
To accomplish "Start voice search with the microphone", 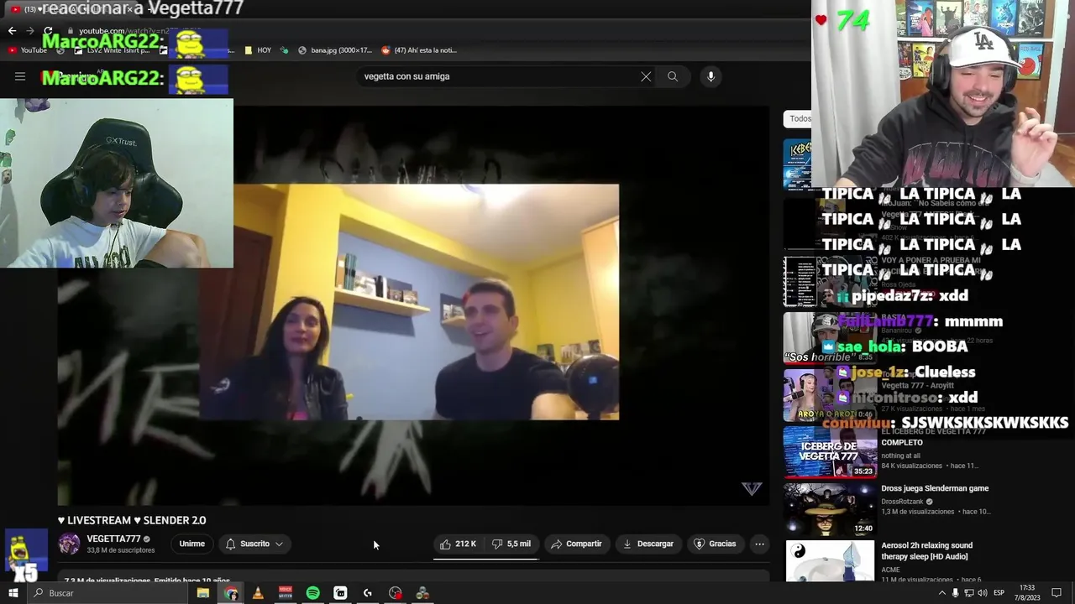I will point(711,76).
